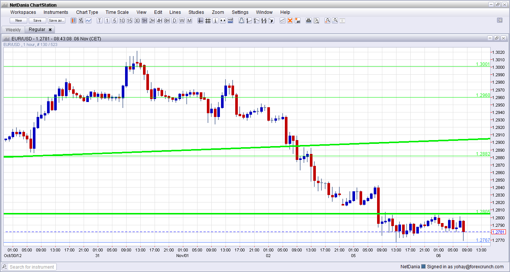The width and height of the screenshot is (510, 272).
Task: Switch to the Weekly workspace tab
Action: pos(13,30)
